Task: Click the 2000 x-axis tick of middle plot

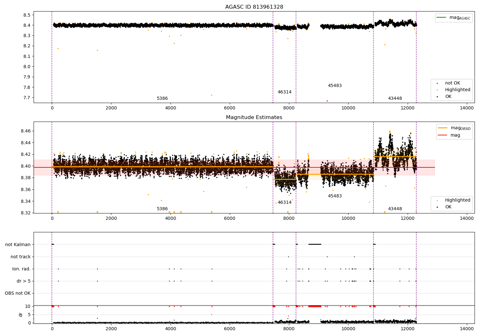Action: tap(111, 219)
